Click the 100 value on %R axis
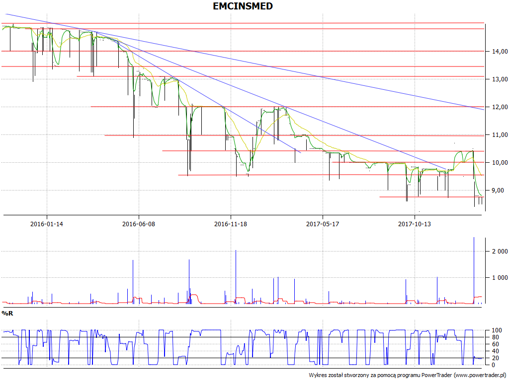509x381 pixels. click(497, 330)
